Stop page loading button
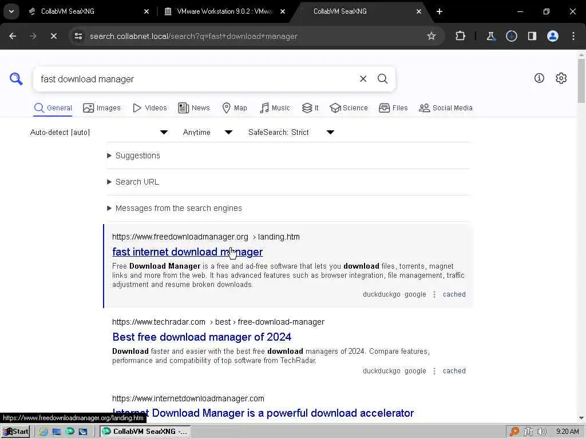Screen dimensions: 586x439 click(53, 36)
